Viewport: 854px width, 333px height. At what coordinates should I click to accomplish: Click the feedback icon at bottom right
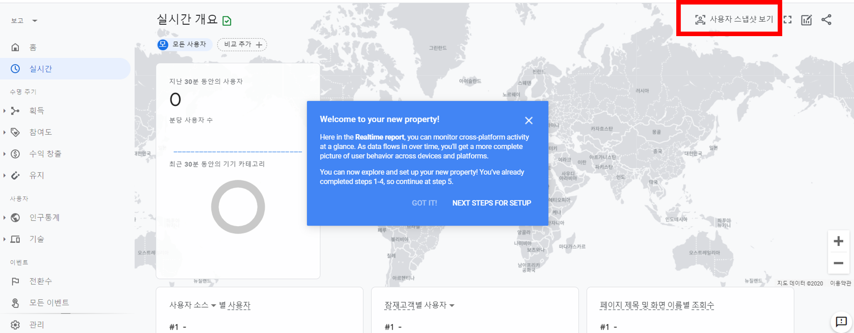(841, 322)
